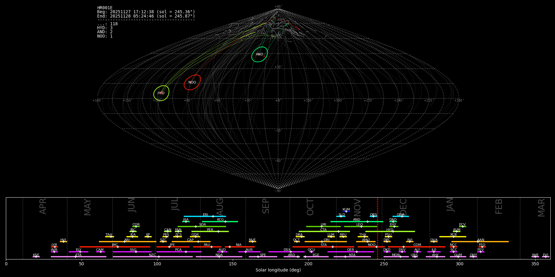Click the GEM shower bar in timeline

click(400, 216)
